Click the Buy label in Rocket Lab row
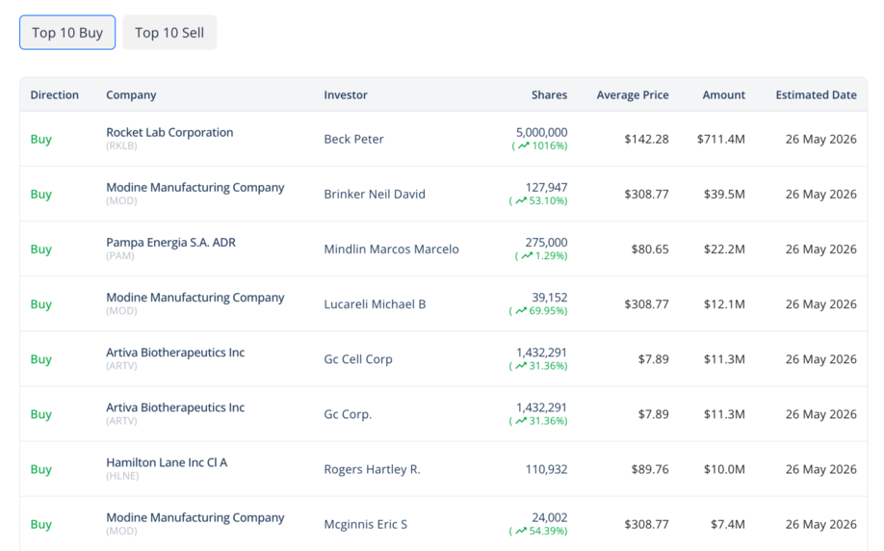Screen dimensions: 884x551 [41, 139]
